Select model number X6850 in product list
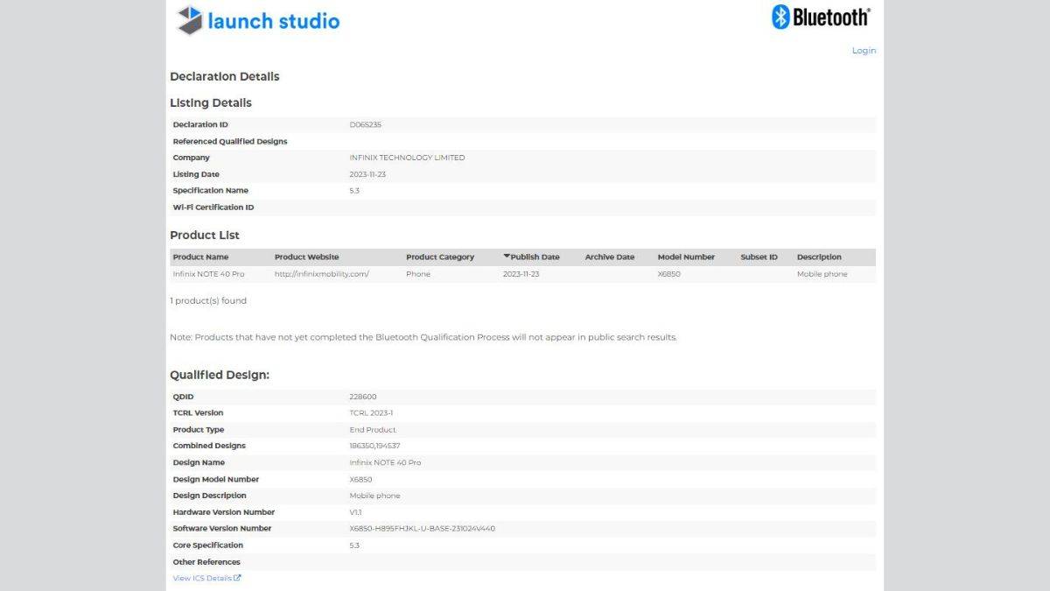Screen dimensions: 1050x591 pos(668,274)
